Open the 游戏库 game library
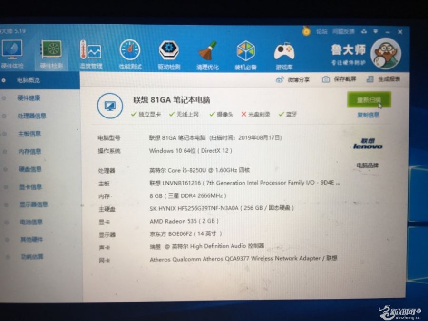Screen dimensions: 428x321 [284, 56]
